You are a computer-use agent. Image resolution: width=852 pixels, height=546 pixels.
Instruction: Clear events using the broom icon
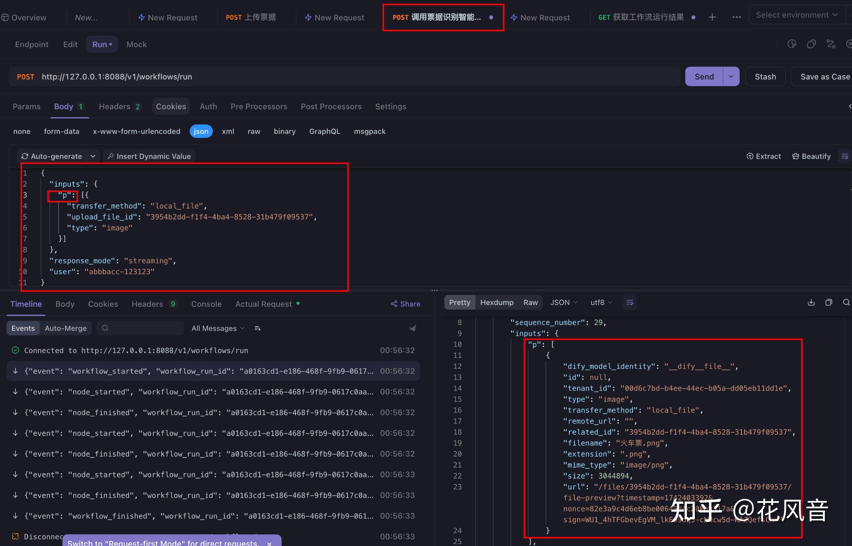412,328
